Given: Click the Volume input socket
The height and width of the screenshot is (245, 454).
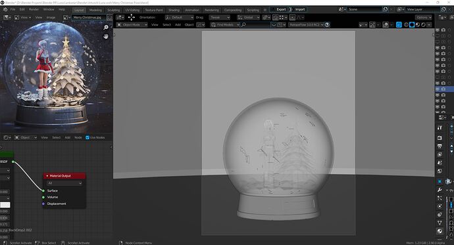Looking at the screenshot, I should tap(43, 197).
